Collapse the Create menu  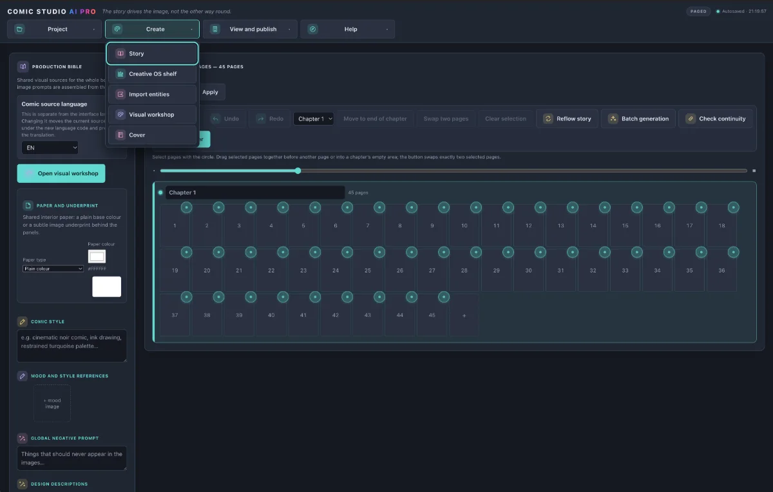(x=153, y=29)
